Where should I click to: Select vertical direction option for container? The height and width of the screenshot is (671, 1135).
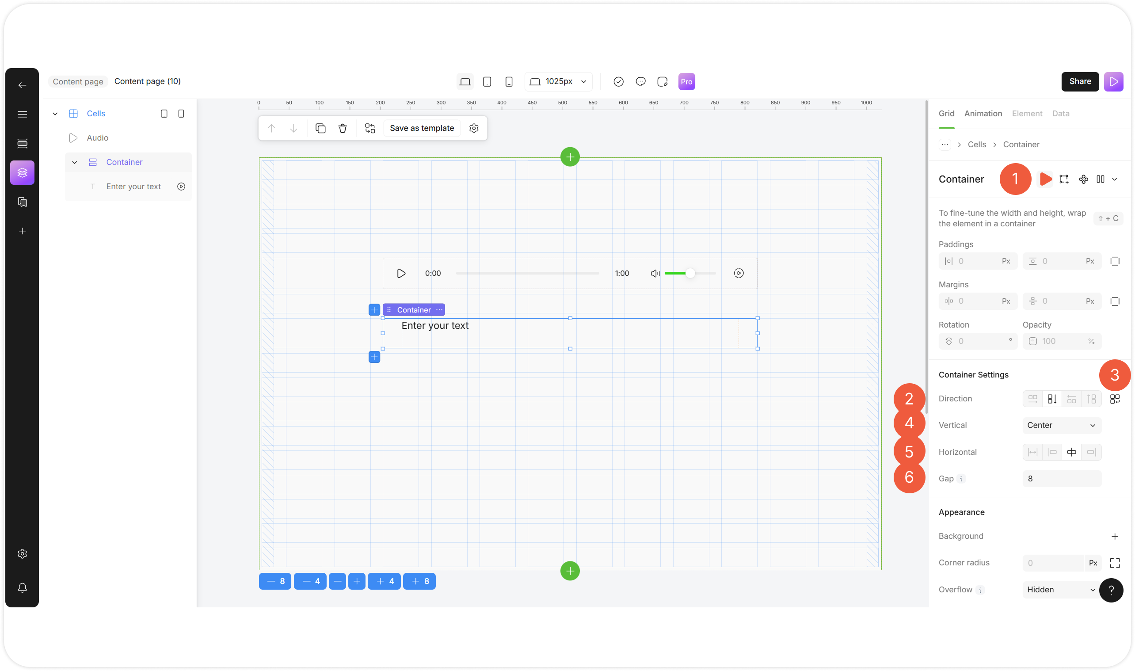click(1052, 399)
